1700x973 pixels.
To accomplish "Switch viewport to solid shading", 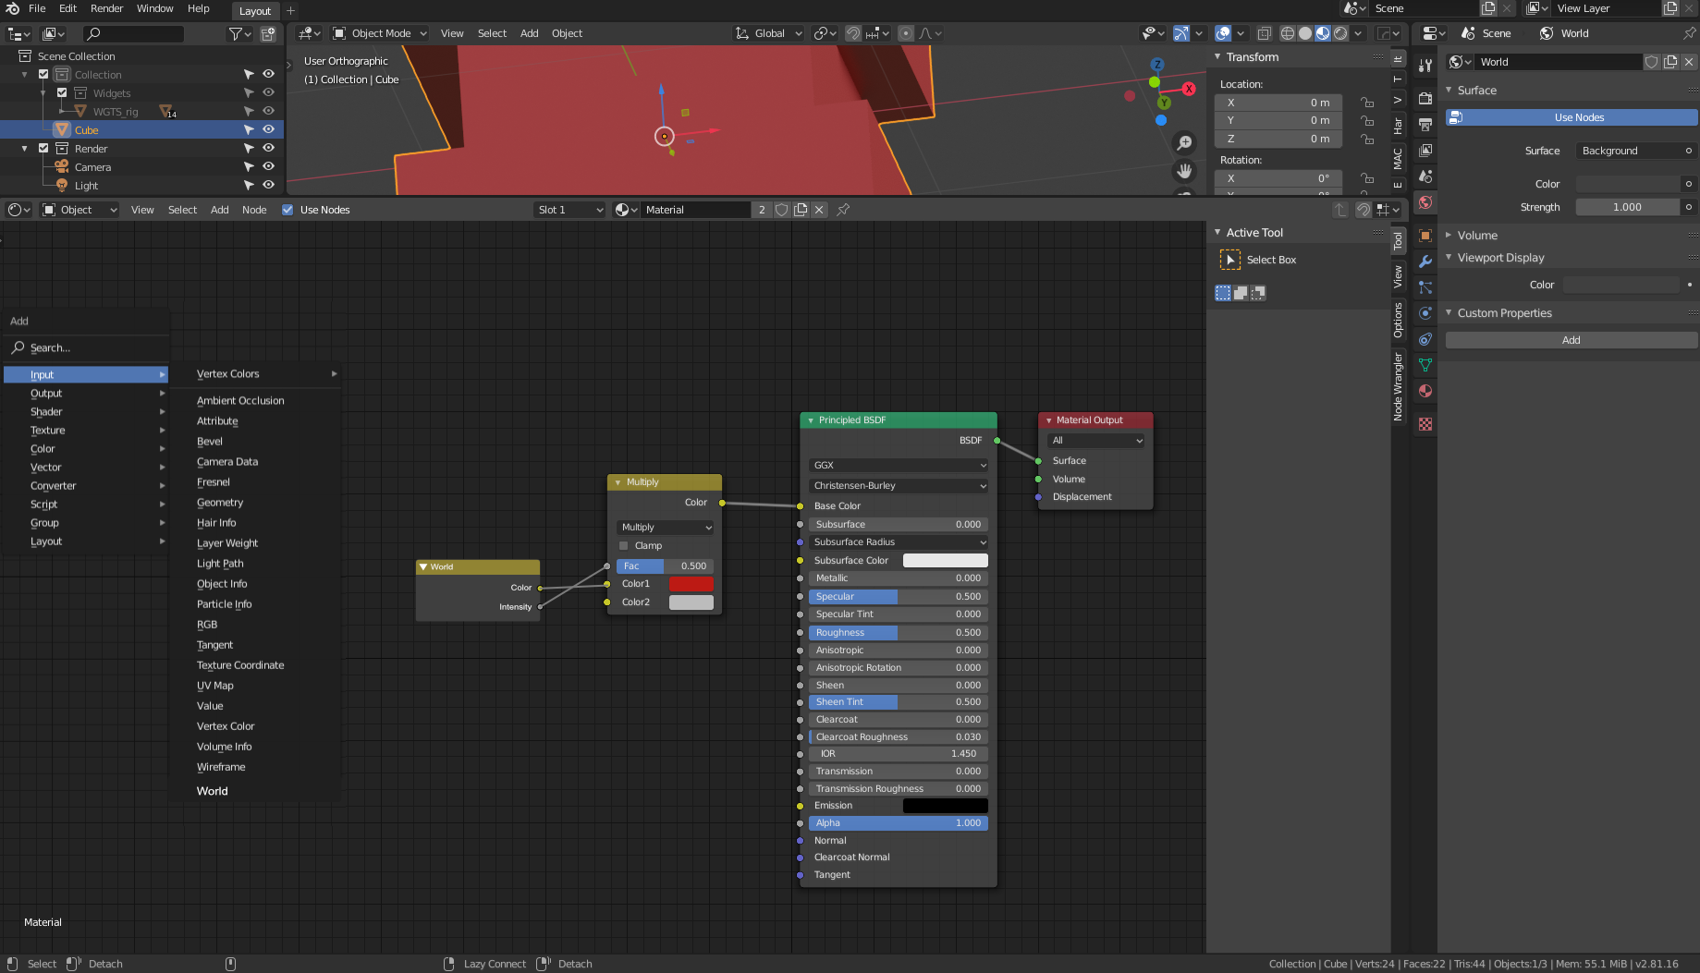I will tap(1305, 33).
